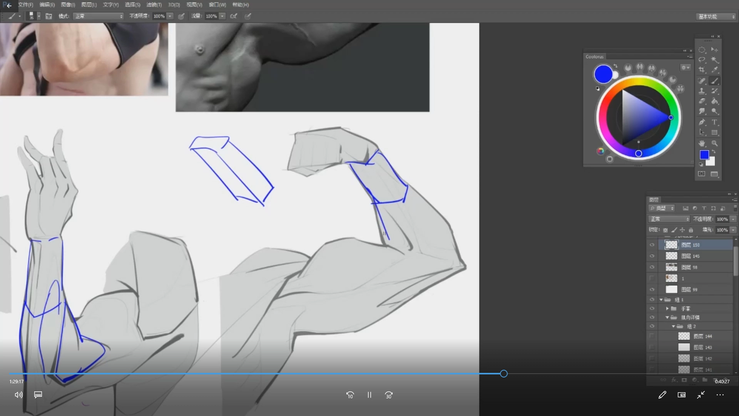739x416 pixels.
Task: Pause the video playback
Action: coord(369,395)
